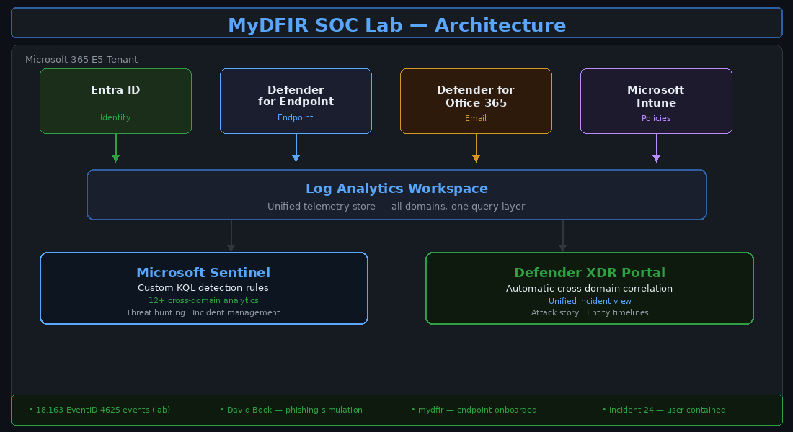Screen dimensions: 793x432
Task: Toggle the David Book phishing simulation entry
Action: pos(291,410)
